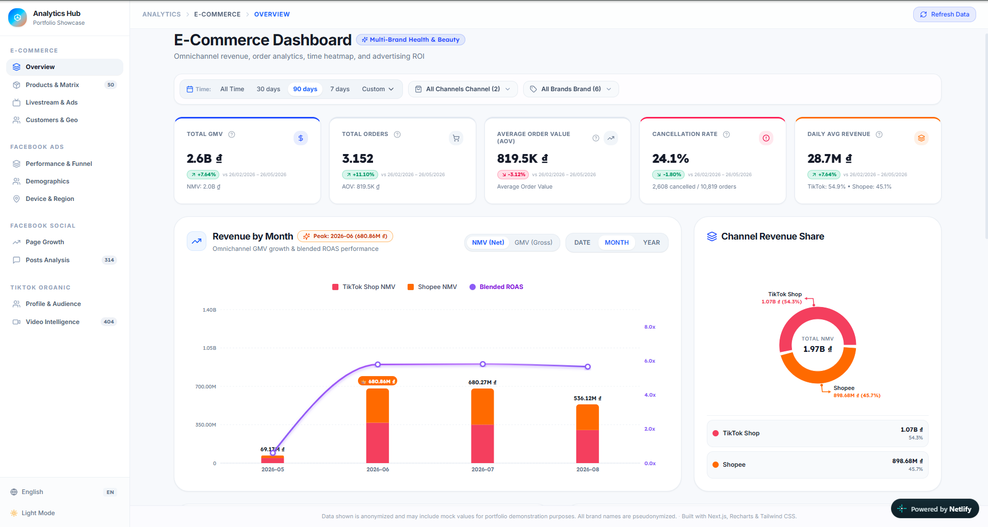Click the Customers & Geo people icon
The width and height of the screenshot is (988, 527).
pos(17,120)
